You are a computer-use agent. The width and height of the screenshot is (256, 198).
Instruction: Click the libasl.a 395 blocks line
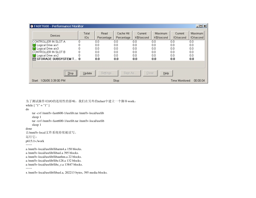tap(52, 153)
